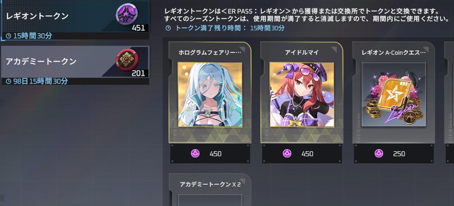The height and width of the screenshot is (206, 454).
Task: Open the ホログラムフェアリー skin thumbnail
Action: click(x=210, y=95)
